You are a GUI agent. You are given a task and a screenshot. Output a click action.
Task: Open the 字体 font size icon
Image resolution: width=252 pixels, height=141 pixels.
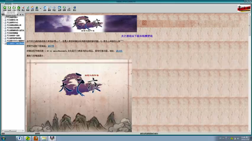pyautogui.click(x=37, y=8)
